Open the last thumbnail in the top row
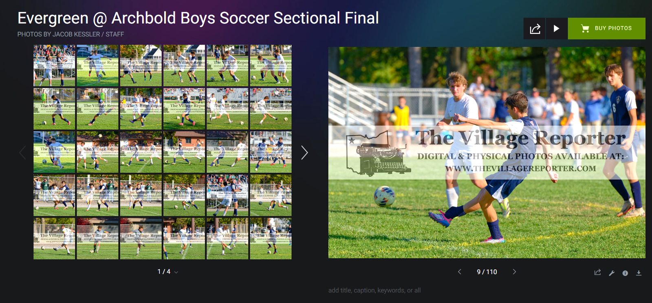 (271, 66)
